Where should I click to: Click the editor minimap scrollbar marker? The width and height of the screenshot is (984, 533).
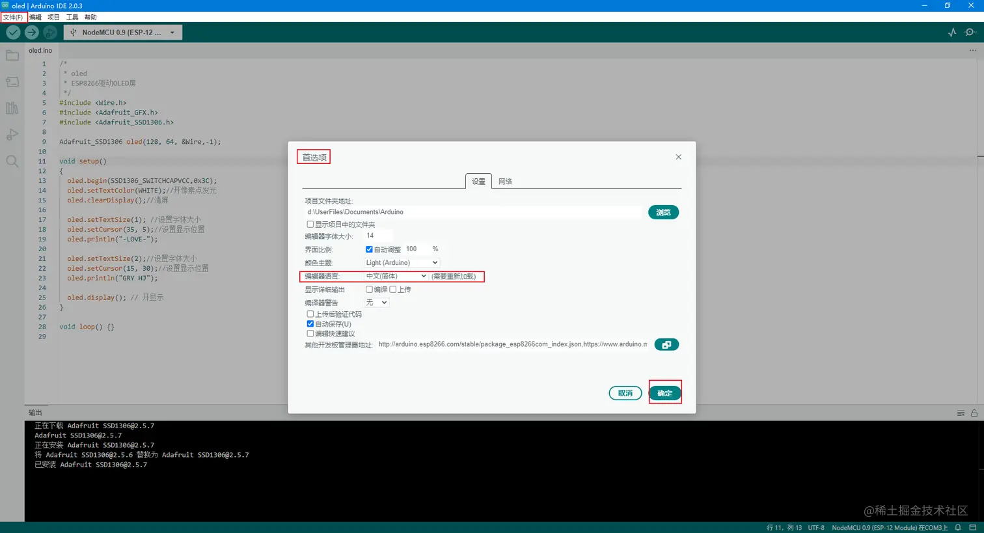[x=980, y=156]
